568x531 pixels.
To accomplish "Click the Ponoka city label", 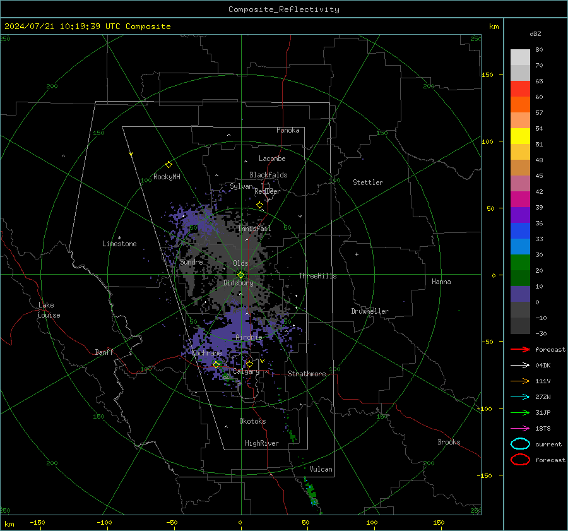I will [288, 130].
